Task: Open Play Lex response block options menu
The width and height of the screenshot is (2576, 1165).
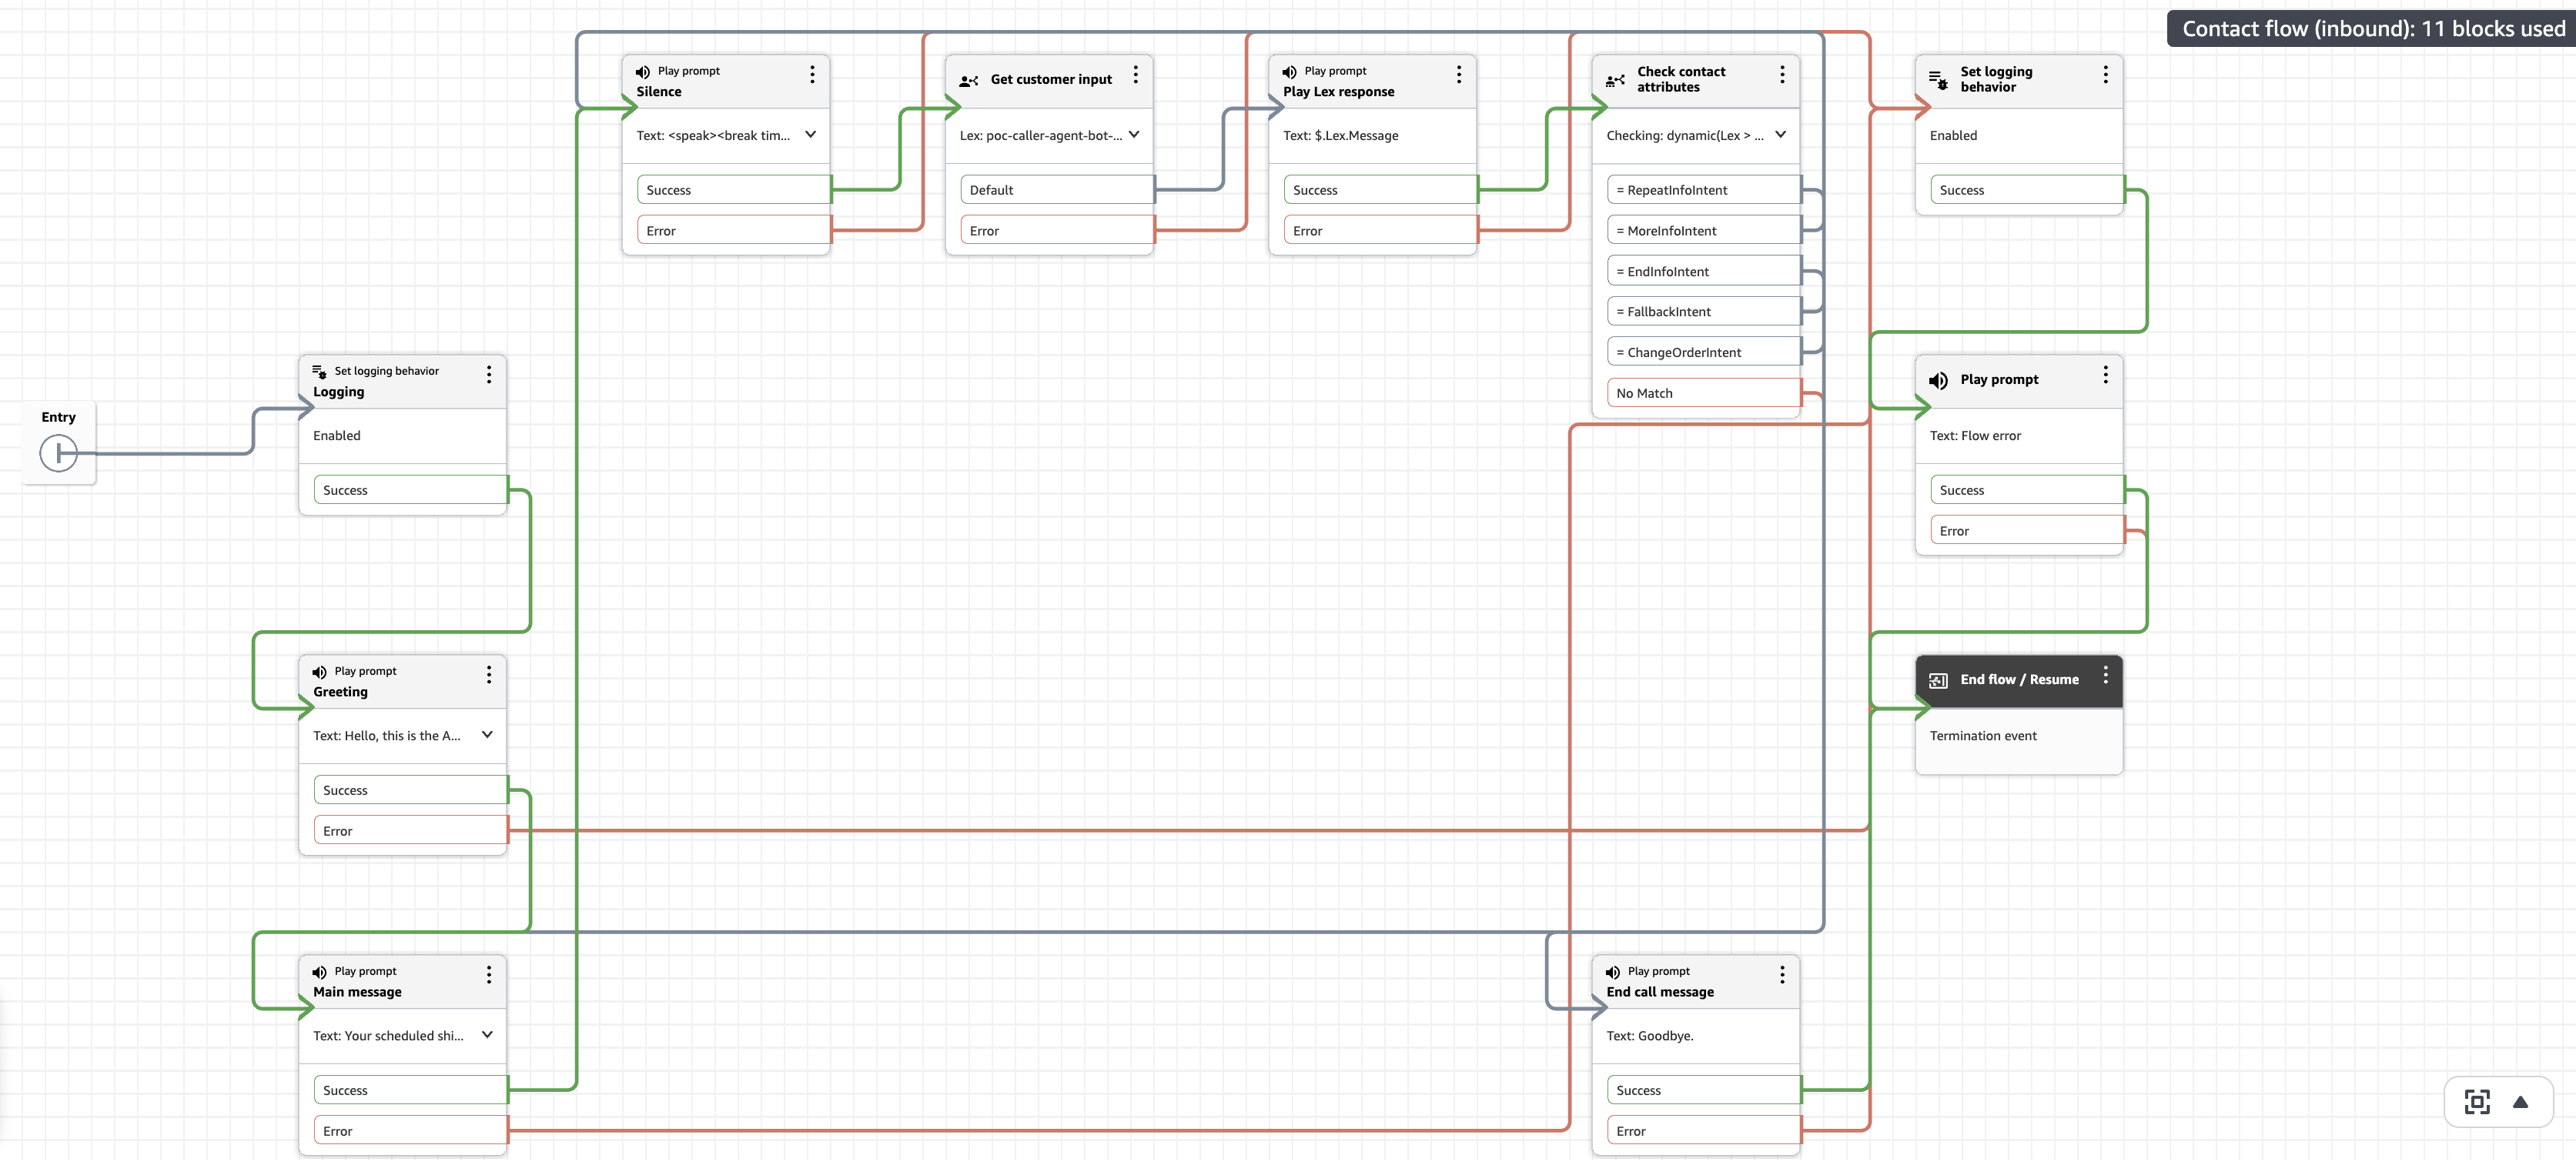Action: point(1458,75)
